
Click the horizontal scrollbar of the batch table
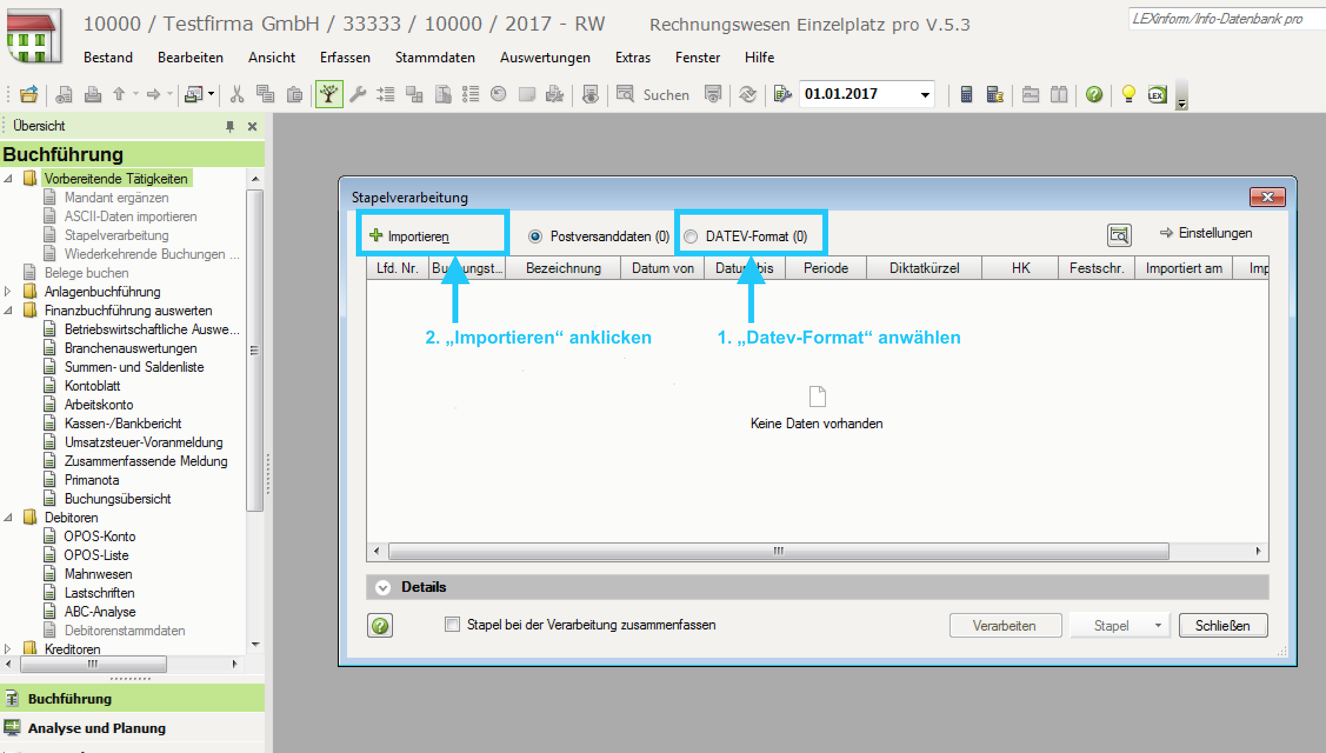[817, 551]
